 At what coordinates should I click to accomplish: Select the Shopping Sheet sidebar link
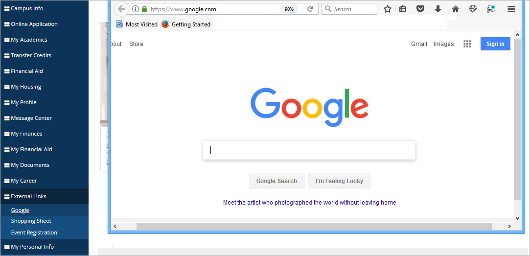point(31,221)
